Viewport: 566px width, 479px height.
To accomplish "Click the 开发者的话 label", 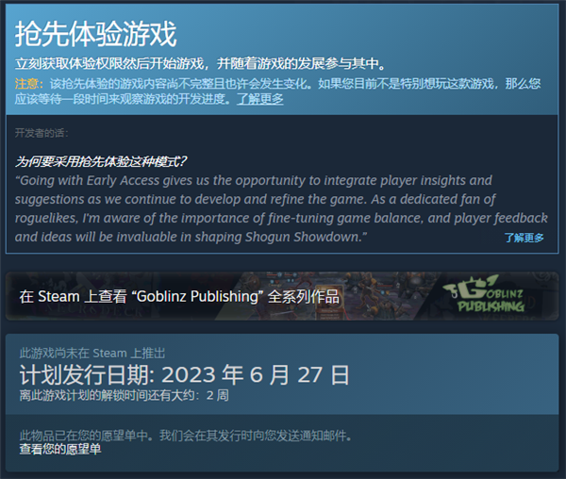I will point(42,133).
